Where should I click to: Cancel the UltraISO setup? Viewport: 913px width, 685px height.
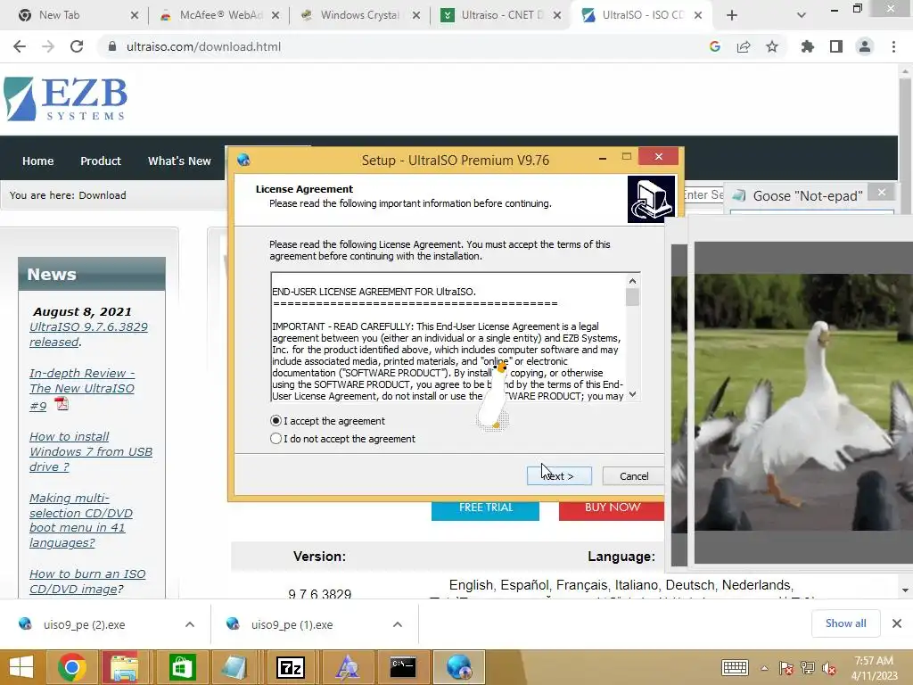click(x=634, y=476)
